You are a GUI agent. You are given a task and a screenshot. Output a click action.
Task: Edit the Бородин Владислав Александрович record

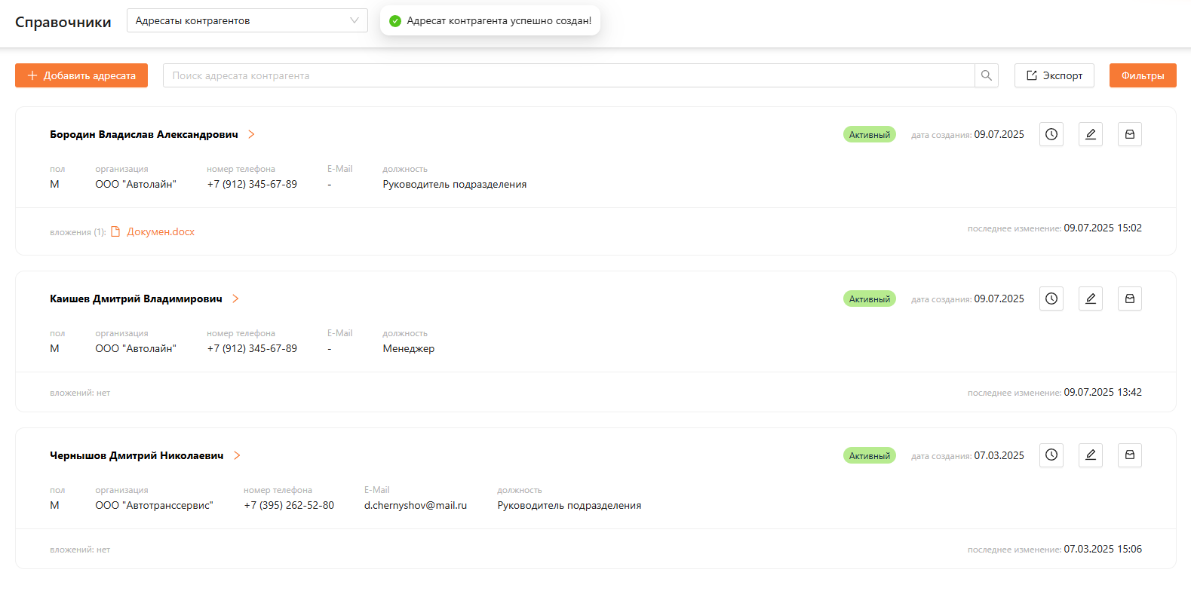[x=1090, y=134]
